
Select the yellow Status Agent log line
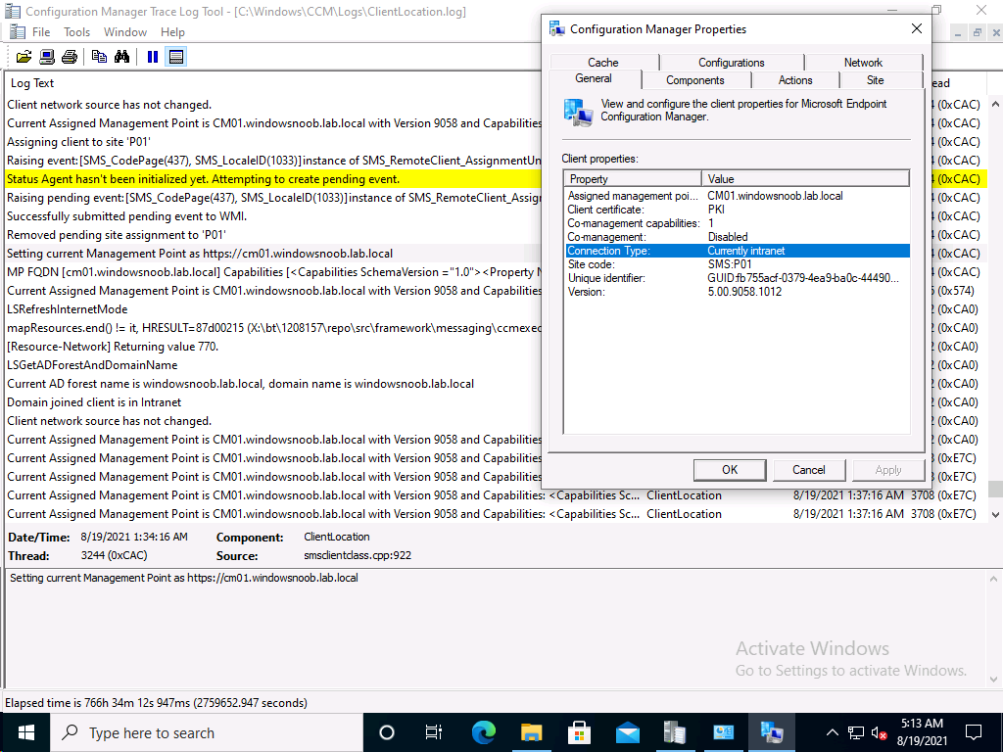(273, 179)
